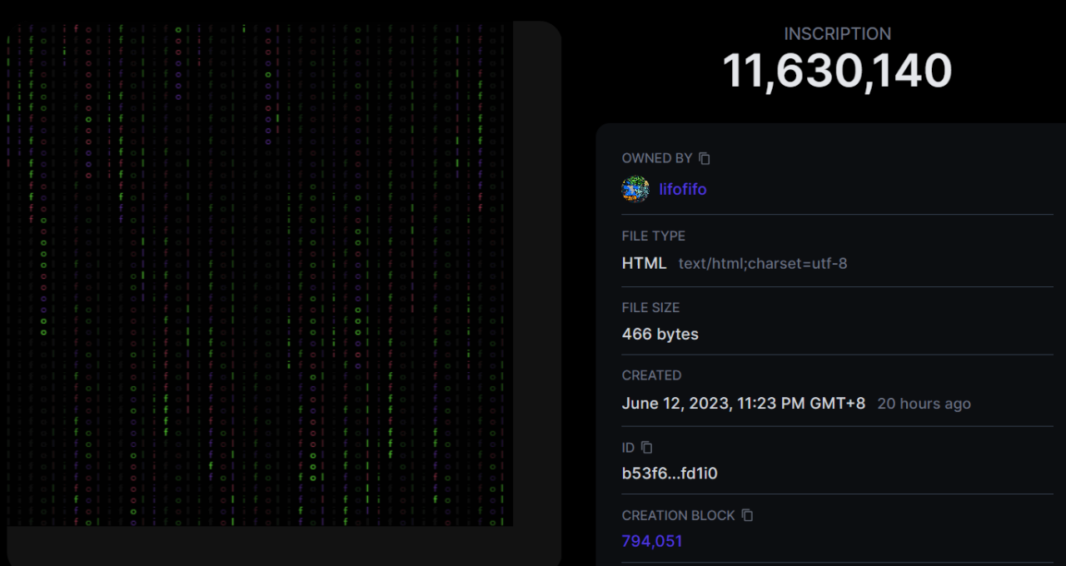Click the CREATION BLOCK label text
1066x566 pixels.
pyautogui.click(x=678, y=515)
